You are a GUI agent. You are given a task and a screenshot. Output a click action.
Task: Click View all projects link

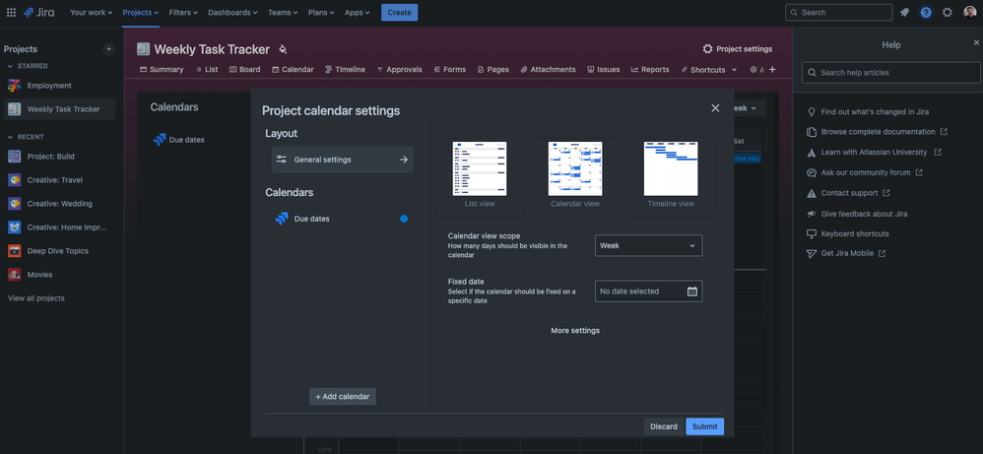coord(35,298)
